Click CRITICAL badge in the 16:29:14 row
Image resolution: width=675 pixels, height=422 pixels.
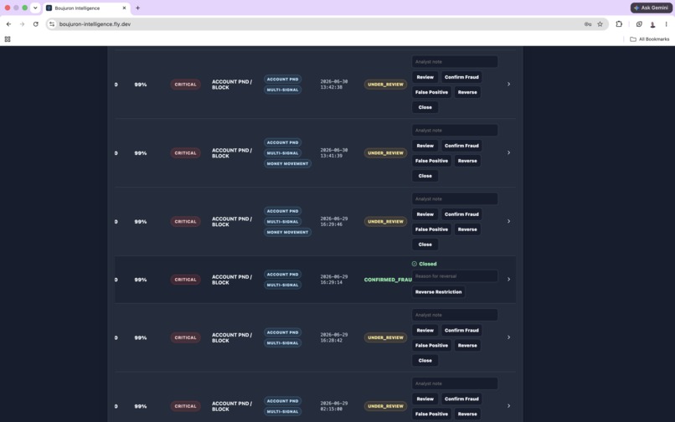pos(185,280)
